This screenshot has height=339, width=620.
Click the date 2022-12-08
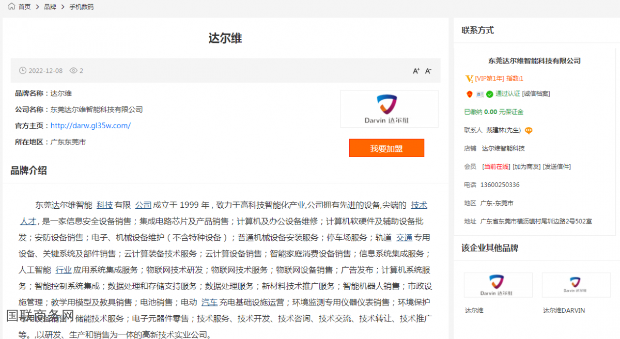[45, 71]
